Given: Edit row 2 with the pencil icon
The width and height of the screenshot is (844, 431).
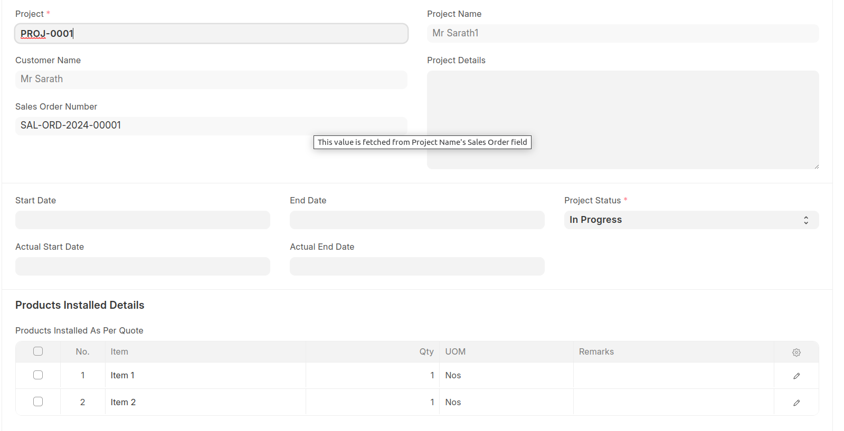Looking at the screenshot, I should click(796, 403).
